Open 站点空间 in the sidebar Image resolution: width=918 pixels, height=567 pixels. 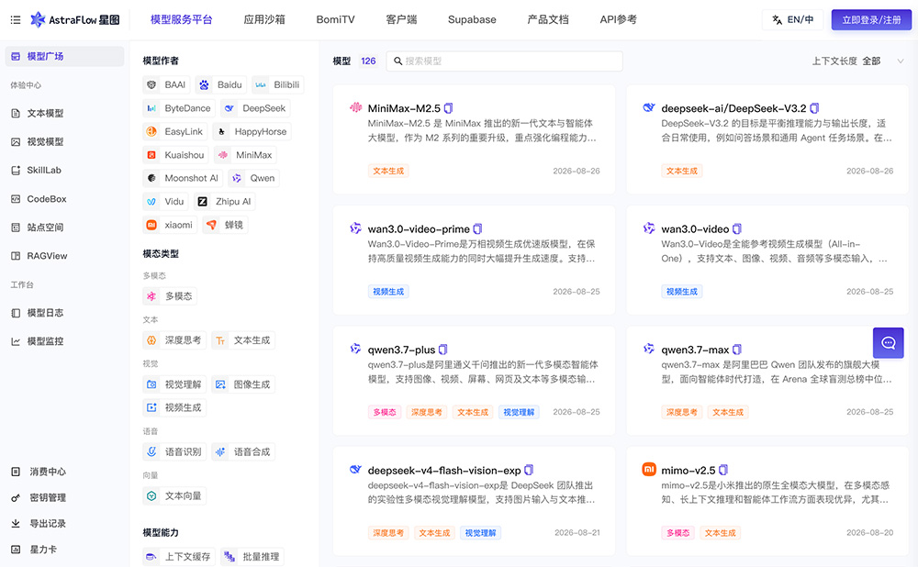click(x=64, y=227)
